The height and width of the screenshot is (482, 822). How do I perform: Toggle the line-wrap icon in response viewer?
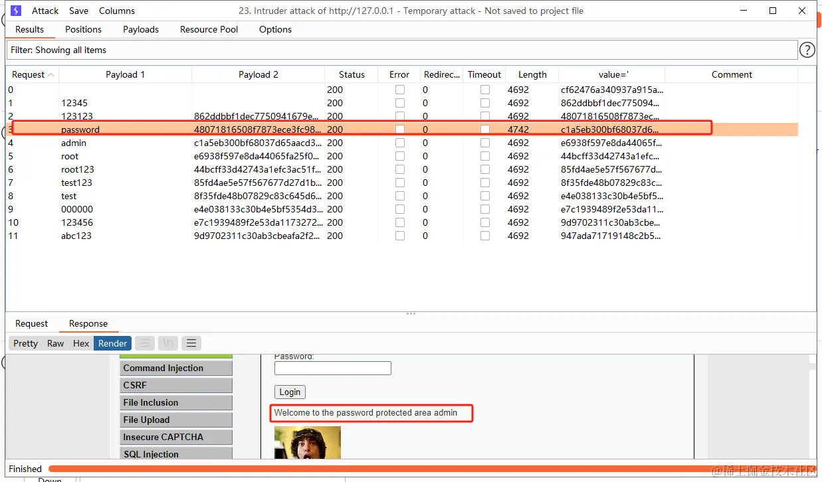coord(146,343)
